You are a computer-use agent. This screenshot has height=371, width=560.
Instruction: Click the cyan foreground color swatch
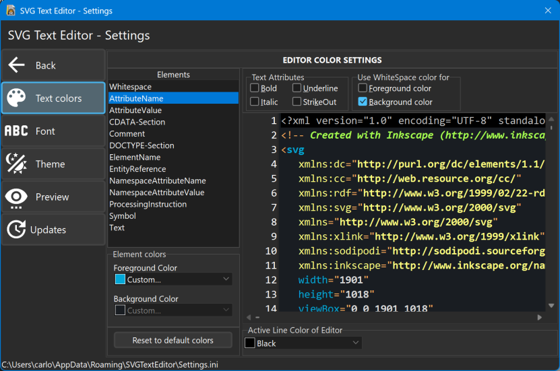121,279
